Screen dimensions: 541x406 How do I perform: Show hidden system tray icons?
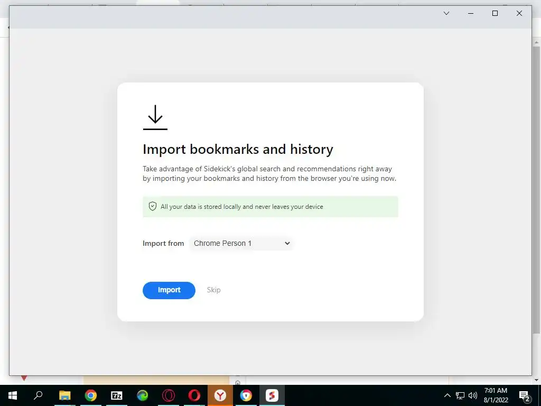click(447, 395)
